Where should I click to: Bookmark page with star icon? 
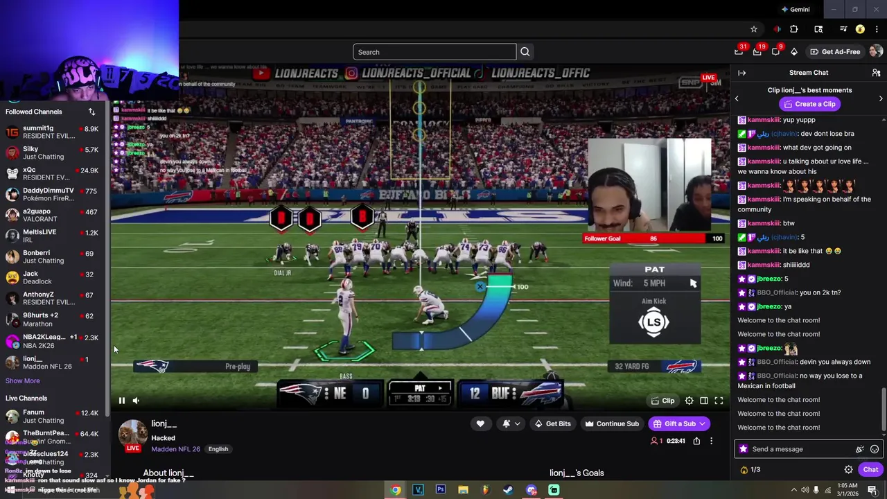click(754, 29)
